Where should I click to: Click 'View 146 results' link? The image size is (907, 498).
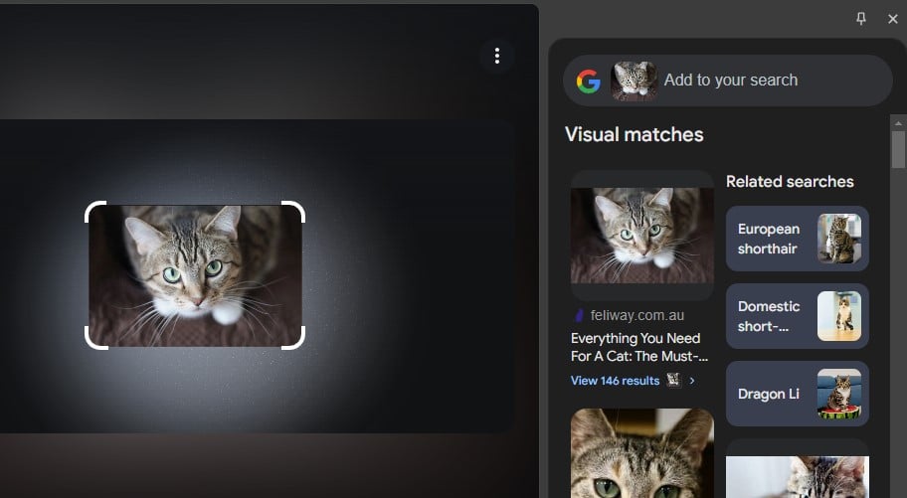point(615,381)
